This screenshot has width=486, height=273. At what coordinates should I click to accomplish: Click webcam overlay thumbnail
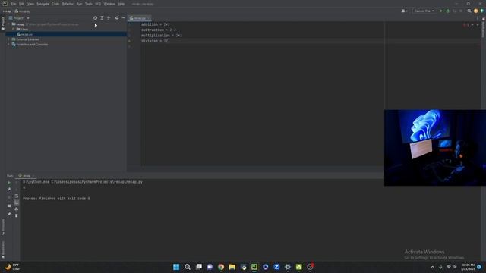(435, 148)
